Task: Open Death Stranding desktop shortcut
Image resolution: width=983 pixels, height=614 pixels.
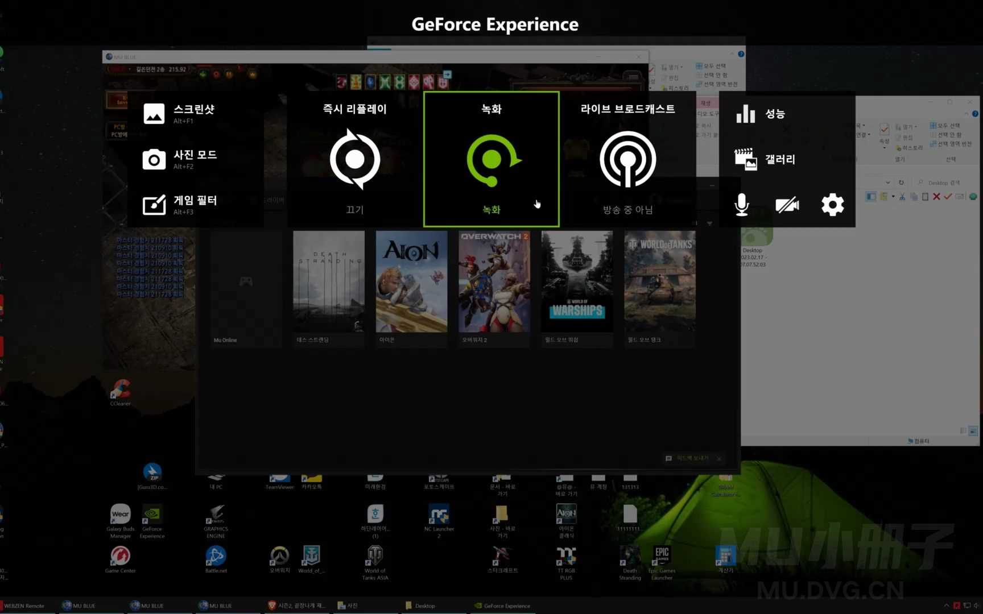Action: point(630,563)
